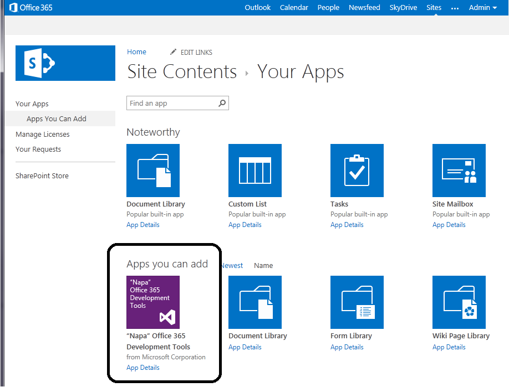The width and height of the screenshot is (509, 387).
Task: Click the search magnifier in Find an app
Action: tap(222, 103)
